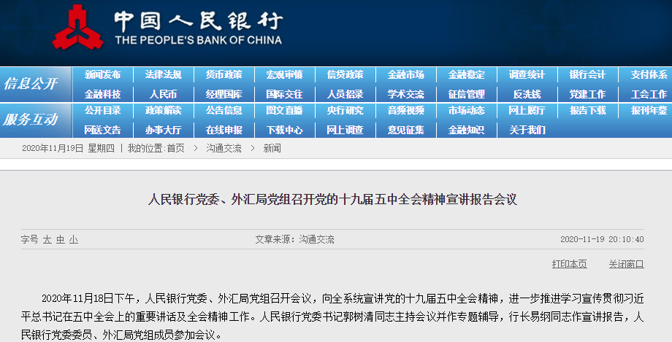The image size is (672, 342).
Task: Open 在线申报 menu item
Action: click(224, 130)
